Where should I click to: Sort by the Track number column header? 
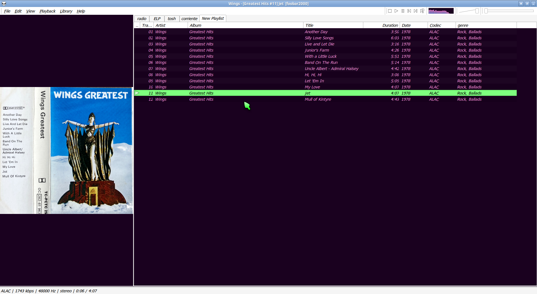(147, 25)
